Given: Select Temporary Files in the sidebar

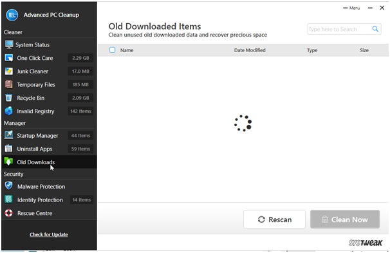Looking at the screenshot, I should (36, 85).
